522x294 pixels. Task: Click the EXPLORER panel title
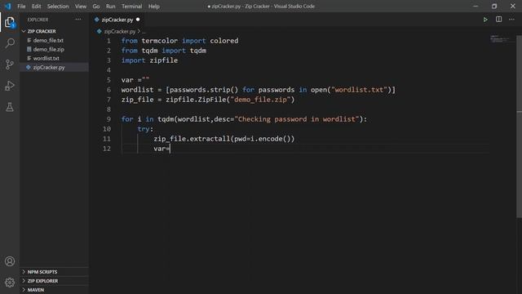pyautogui.click(x=38, y=20)
